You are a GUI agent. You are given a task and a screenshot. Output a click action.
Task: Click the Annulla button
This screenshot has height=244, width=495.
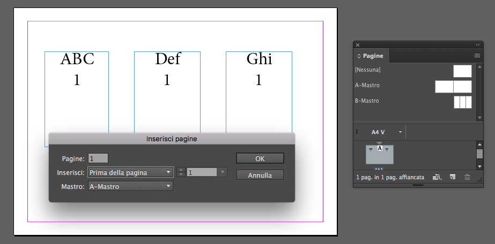pyautogui.click(x=260, y=175)
